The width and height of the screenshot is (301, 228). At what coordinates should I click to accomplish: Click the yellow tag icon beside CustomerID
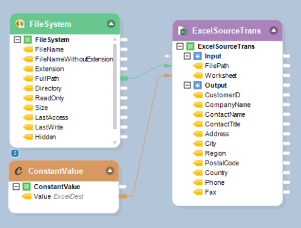coord(198,95)
